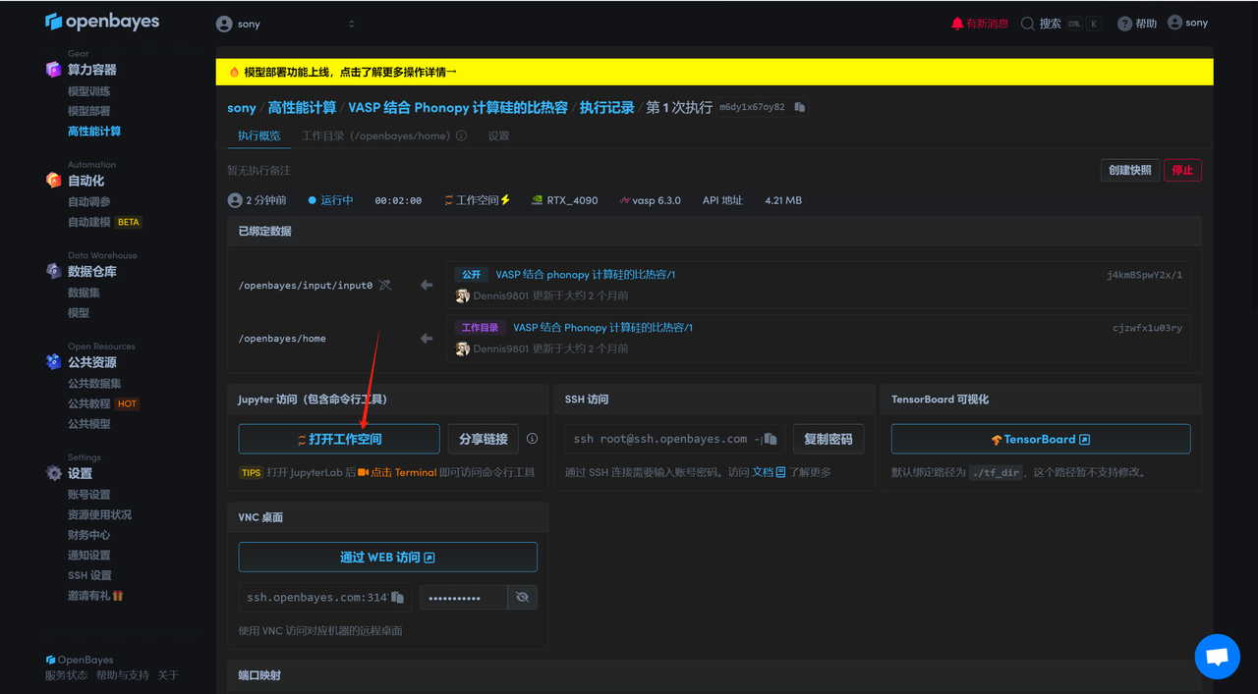The height and width of the screenshot is (694, 1258).
Task: Open search with magnifier icon
Action: (1028, 24)
